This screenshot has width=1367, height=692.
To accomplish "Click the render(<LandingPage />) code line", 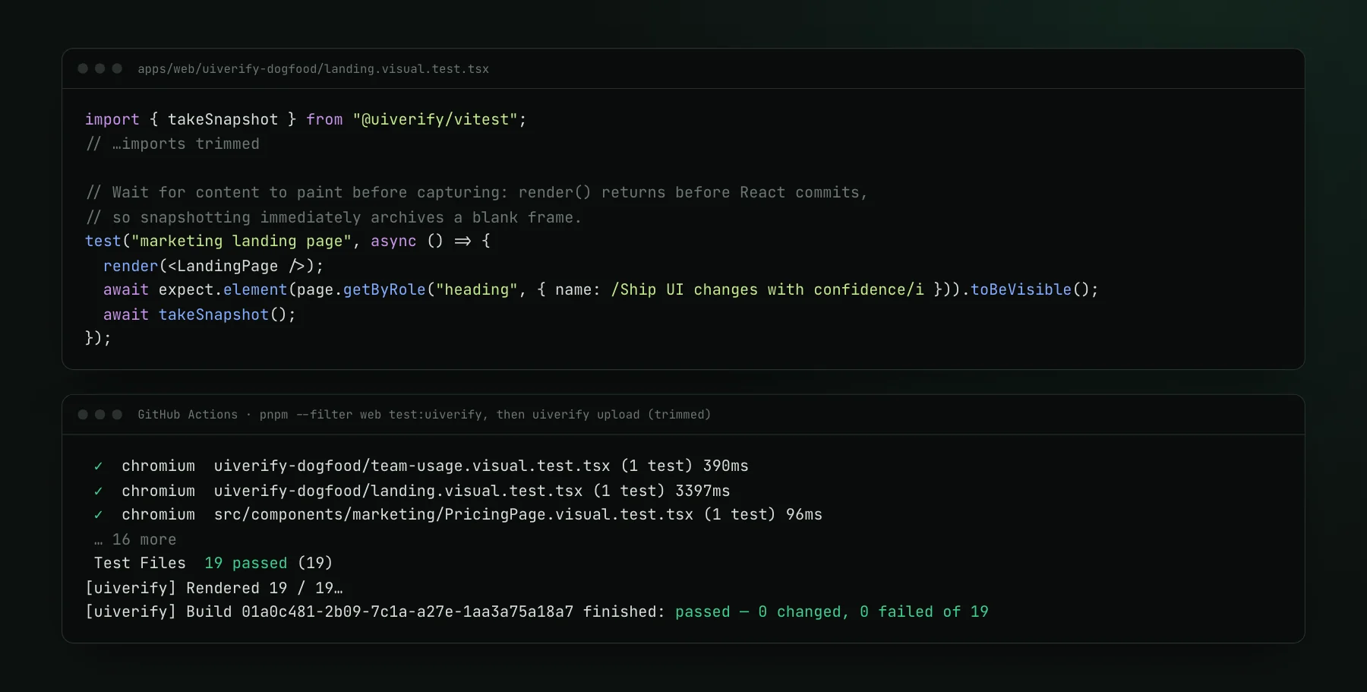I will (x=213, y=267).
